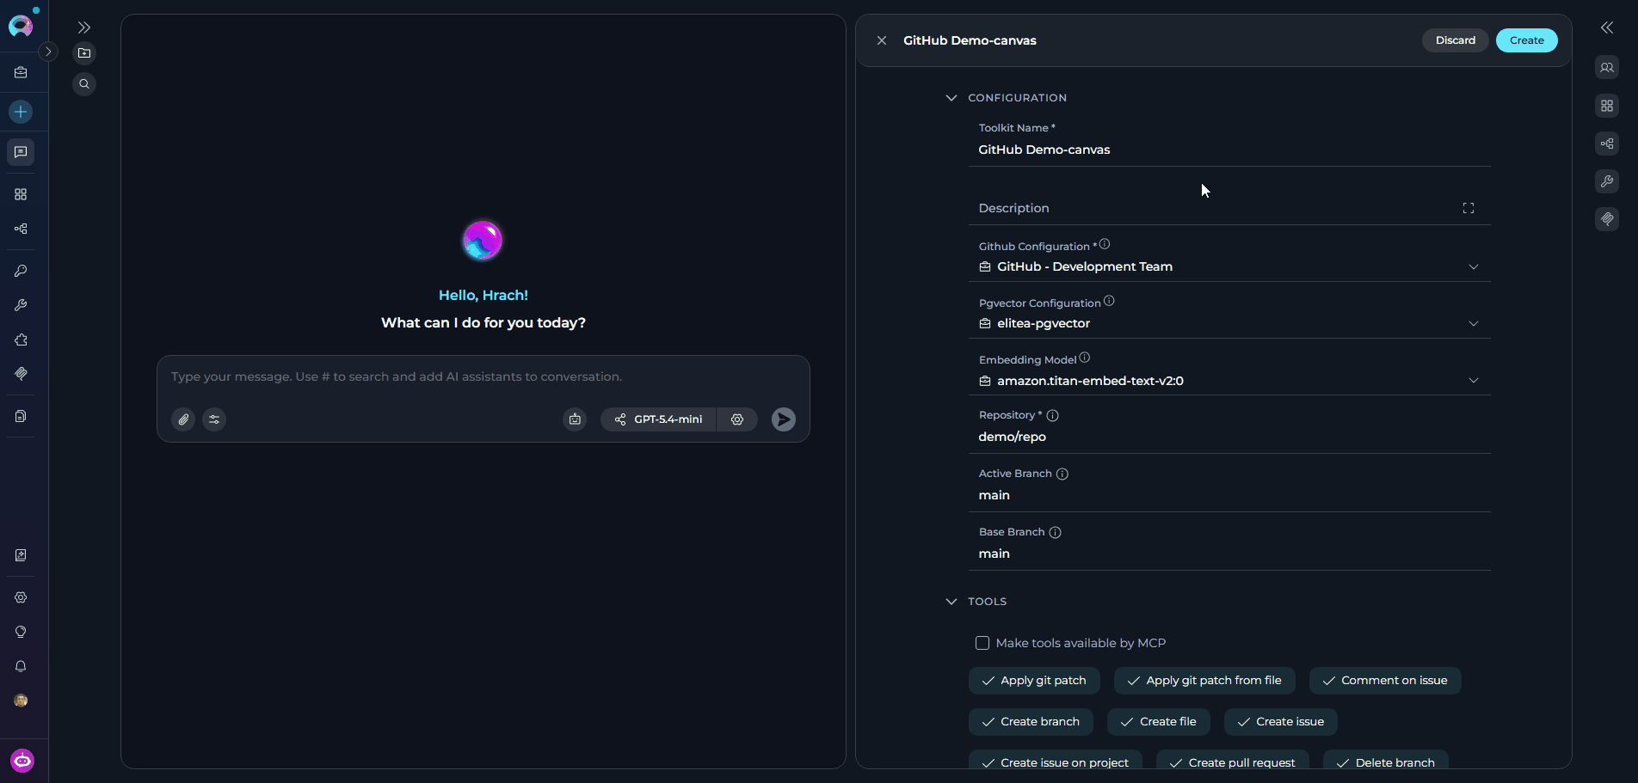This screenshot has width=1638, height=783.
Task: Toggle the Apply git patch from file tool
Action: (1204, 681)
